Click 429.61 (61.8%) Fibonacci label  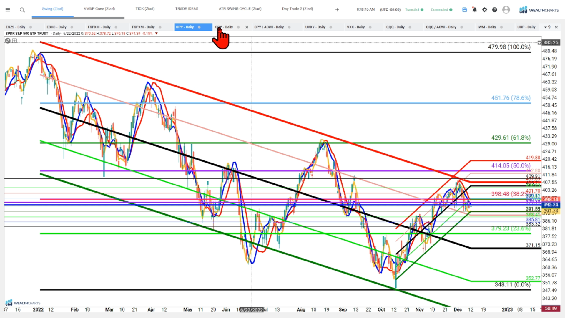pos(511,138)
